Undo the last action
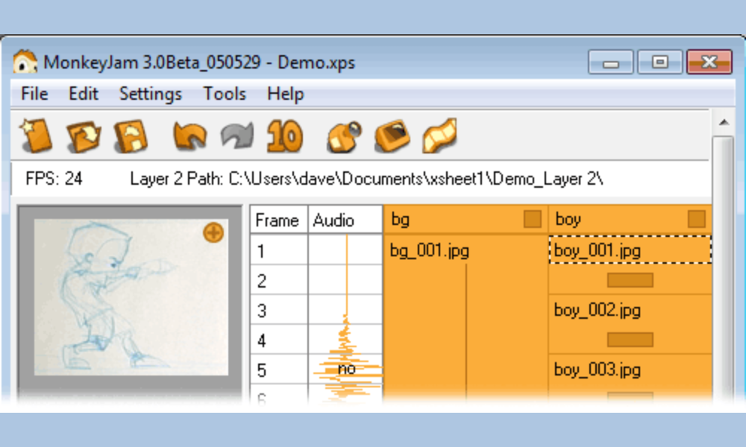The width and height of the screenshot is (746, 447). [189, 137]
